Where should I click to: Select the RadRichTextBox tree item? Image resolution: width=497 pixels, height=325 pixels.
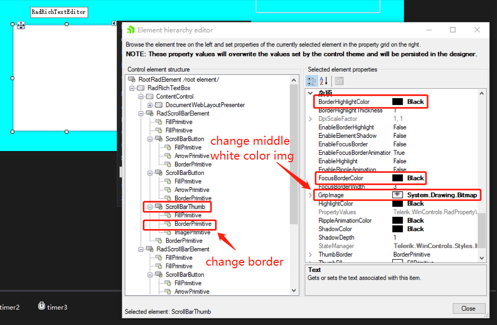point(169,88)
